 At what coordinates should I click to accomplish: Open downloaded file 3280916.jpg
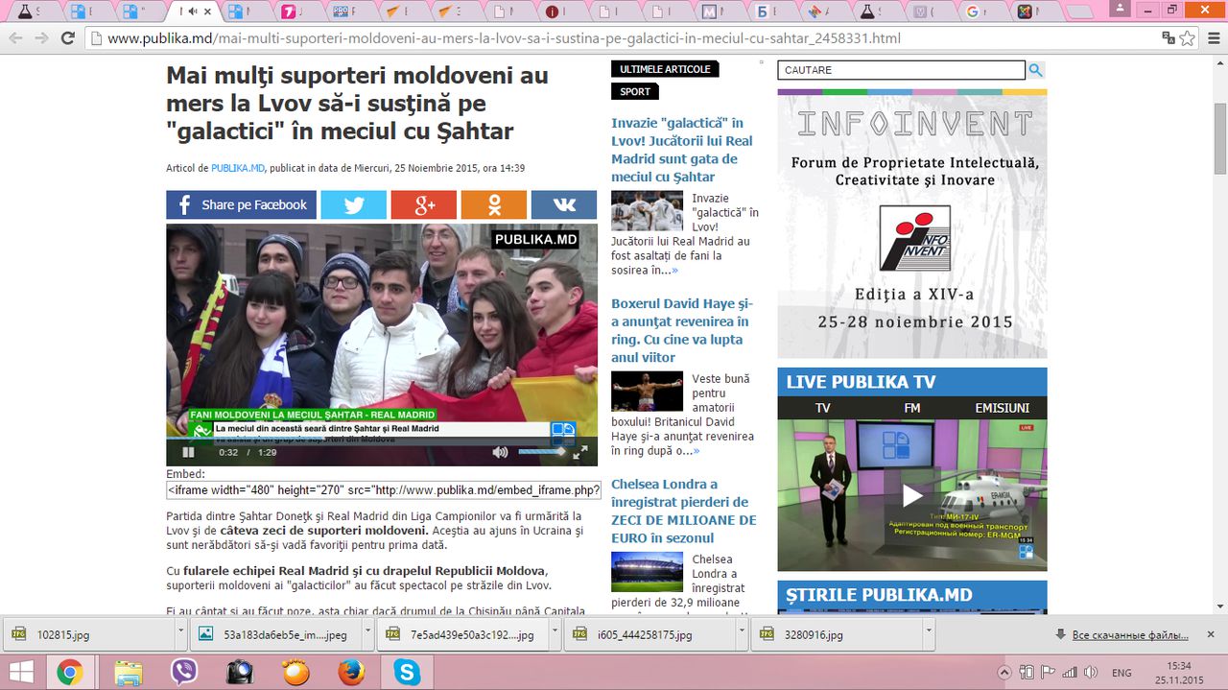pos(835,634)
